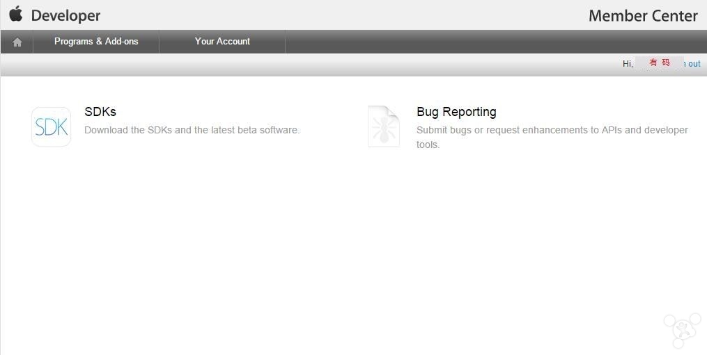Click the empty header space between Developer and Member Center
The width and height of the screenshot is (707, 355).
click(348, 15)
